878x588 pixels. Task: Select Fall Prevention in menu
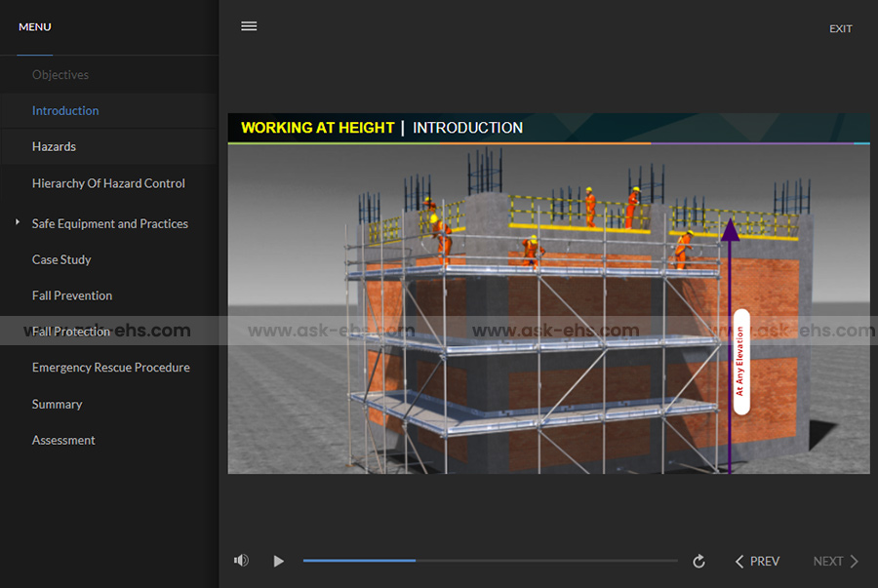[72, 296]
